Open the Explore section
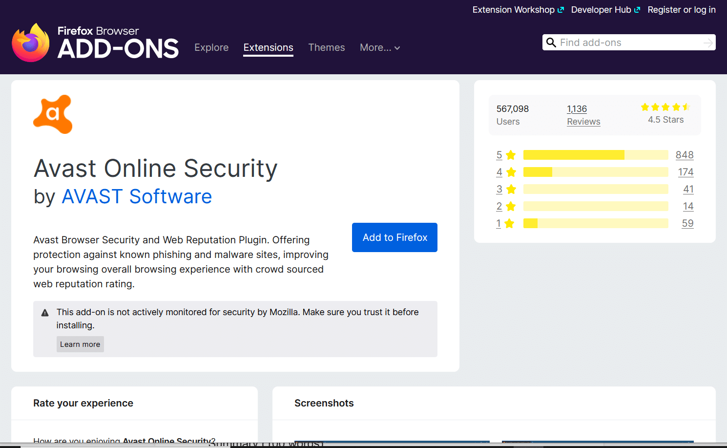This screenshot has height=448, width=727. point(211,47)
